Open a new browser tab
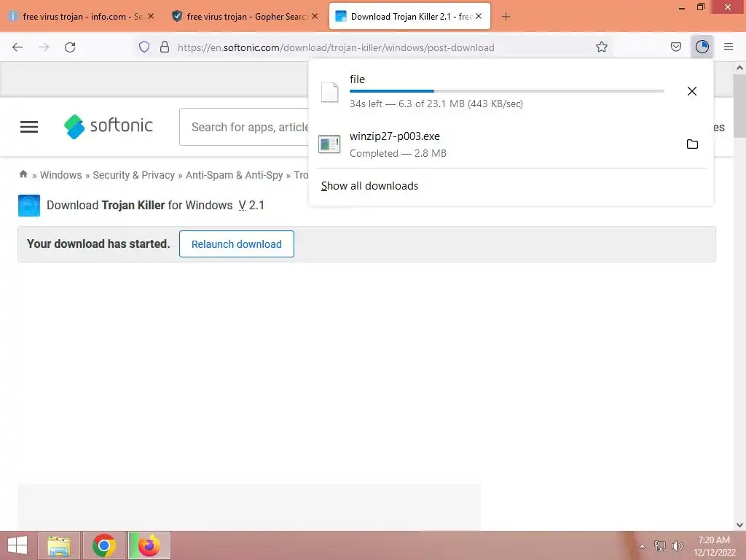This screenshot has width=746, height=560. tap(506, 17)
